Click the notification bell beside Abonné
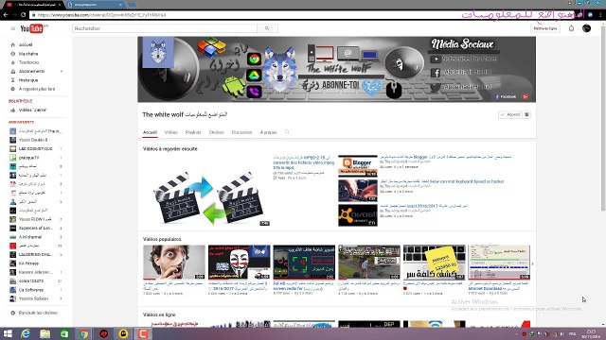The height and width of the screenshot is (340, 606). (526, 114)
